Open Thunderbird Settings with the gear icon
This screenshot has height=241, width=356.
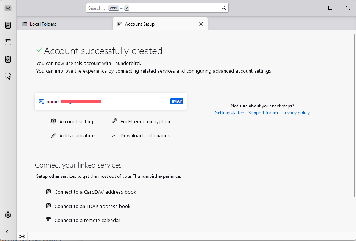point(8,215)
